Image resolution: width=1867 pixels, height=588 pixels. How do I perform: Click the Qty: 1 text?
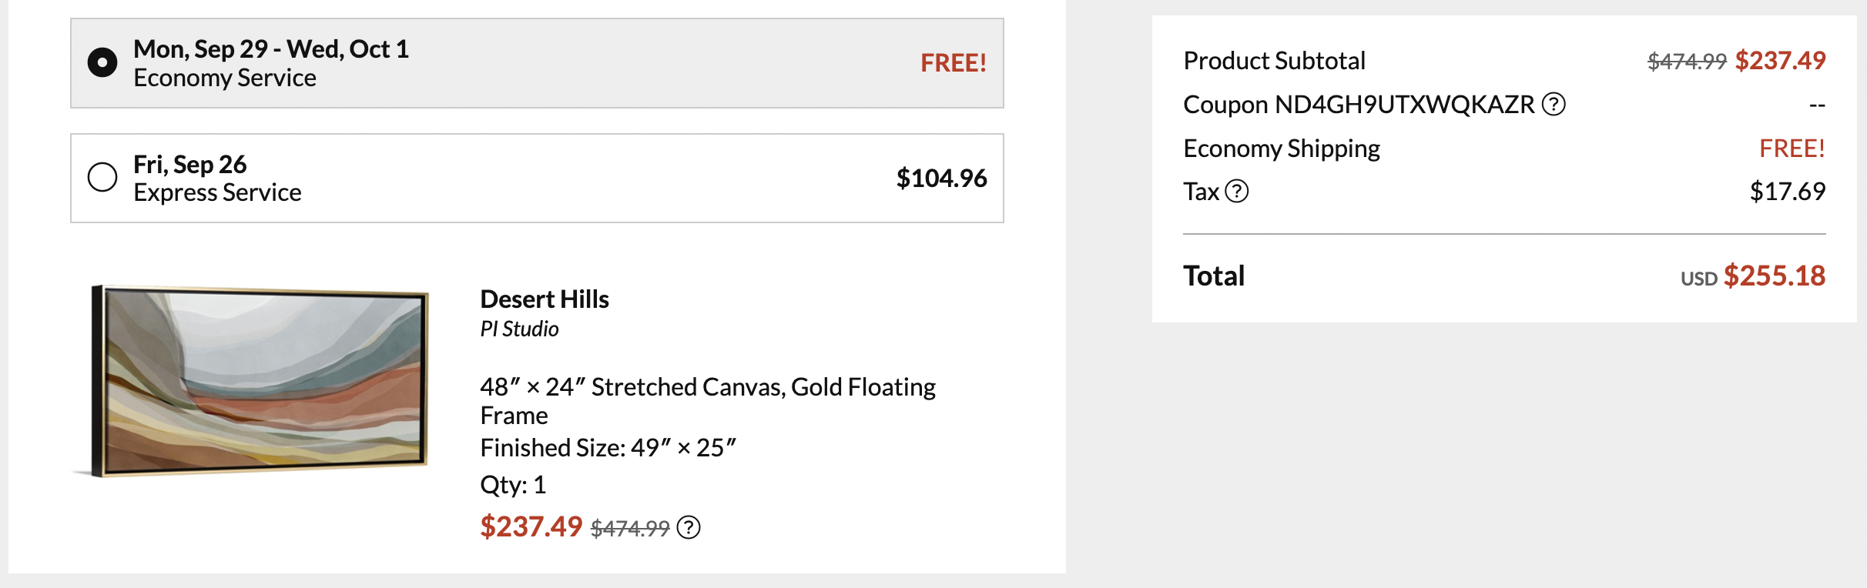point(513,485)
